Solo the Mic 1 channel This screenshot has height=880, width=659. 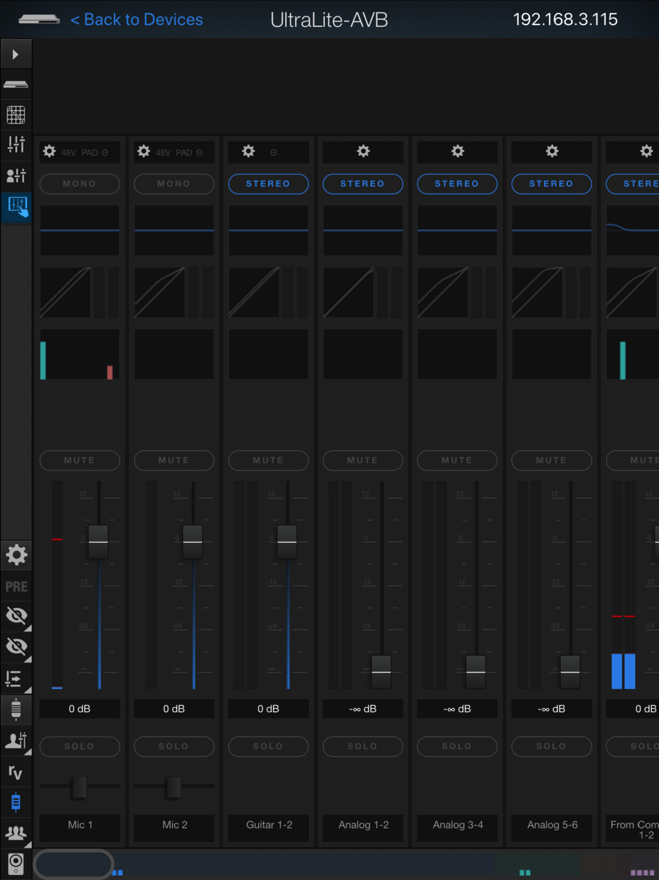pos(79,747)
